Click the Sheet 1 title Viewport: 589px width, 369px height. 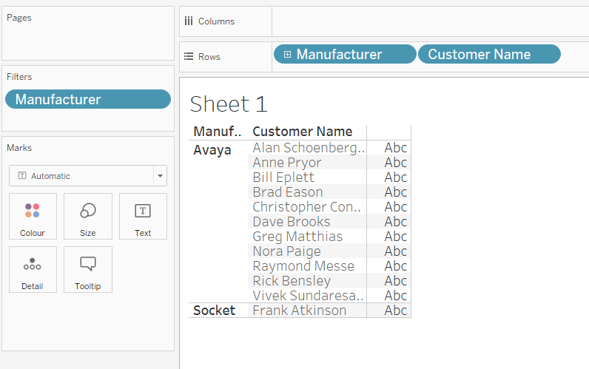[x=228, y=104]
